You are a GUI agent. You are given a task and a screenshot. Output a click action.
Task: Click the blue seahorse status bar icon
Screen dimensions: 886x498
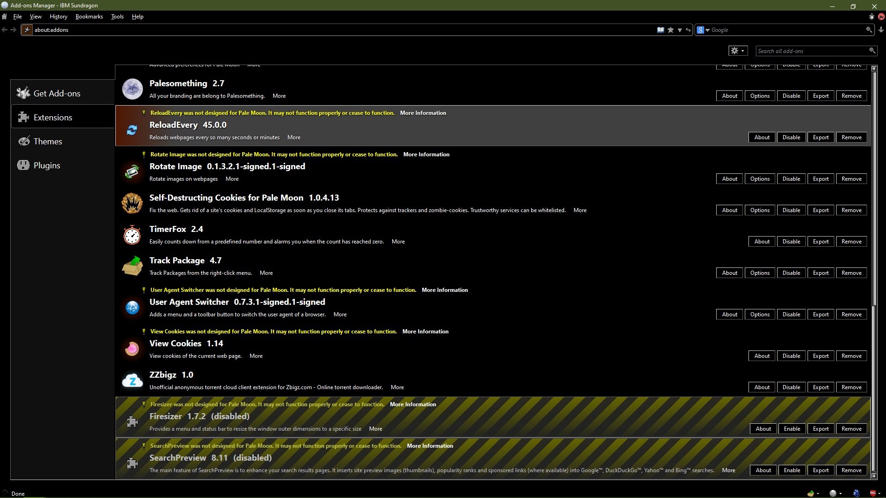[856, 493]
